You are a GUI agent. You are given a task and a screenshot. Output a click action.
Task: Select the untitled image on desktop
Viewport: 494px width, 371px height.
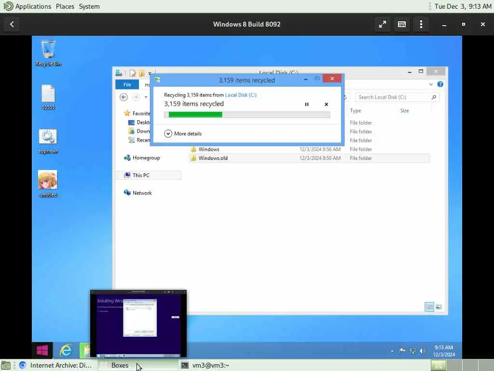tap(48, 184)
